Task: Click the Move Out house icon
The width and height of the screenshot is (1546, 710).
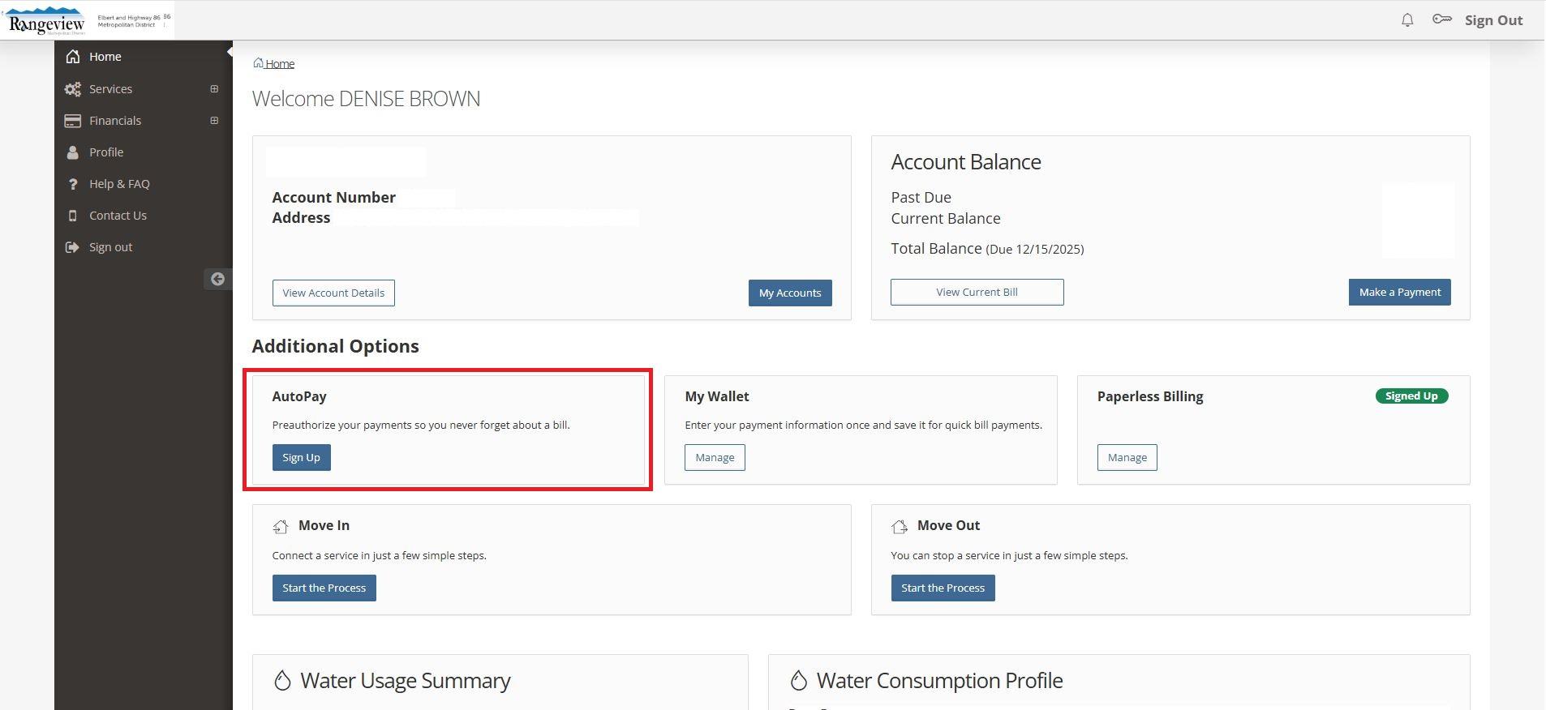Action: pos(900,527)
